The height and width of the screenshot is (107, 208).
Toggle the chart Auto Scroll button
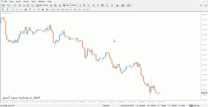[x=108, y=5]
